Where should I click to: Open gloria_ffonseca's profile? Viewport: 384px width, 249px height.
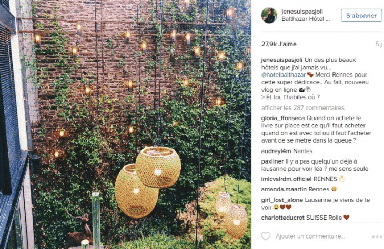[283, 118]
